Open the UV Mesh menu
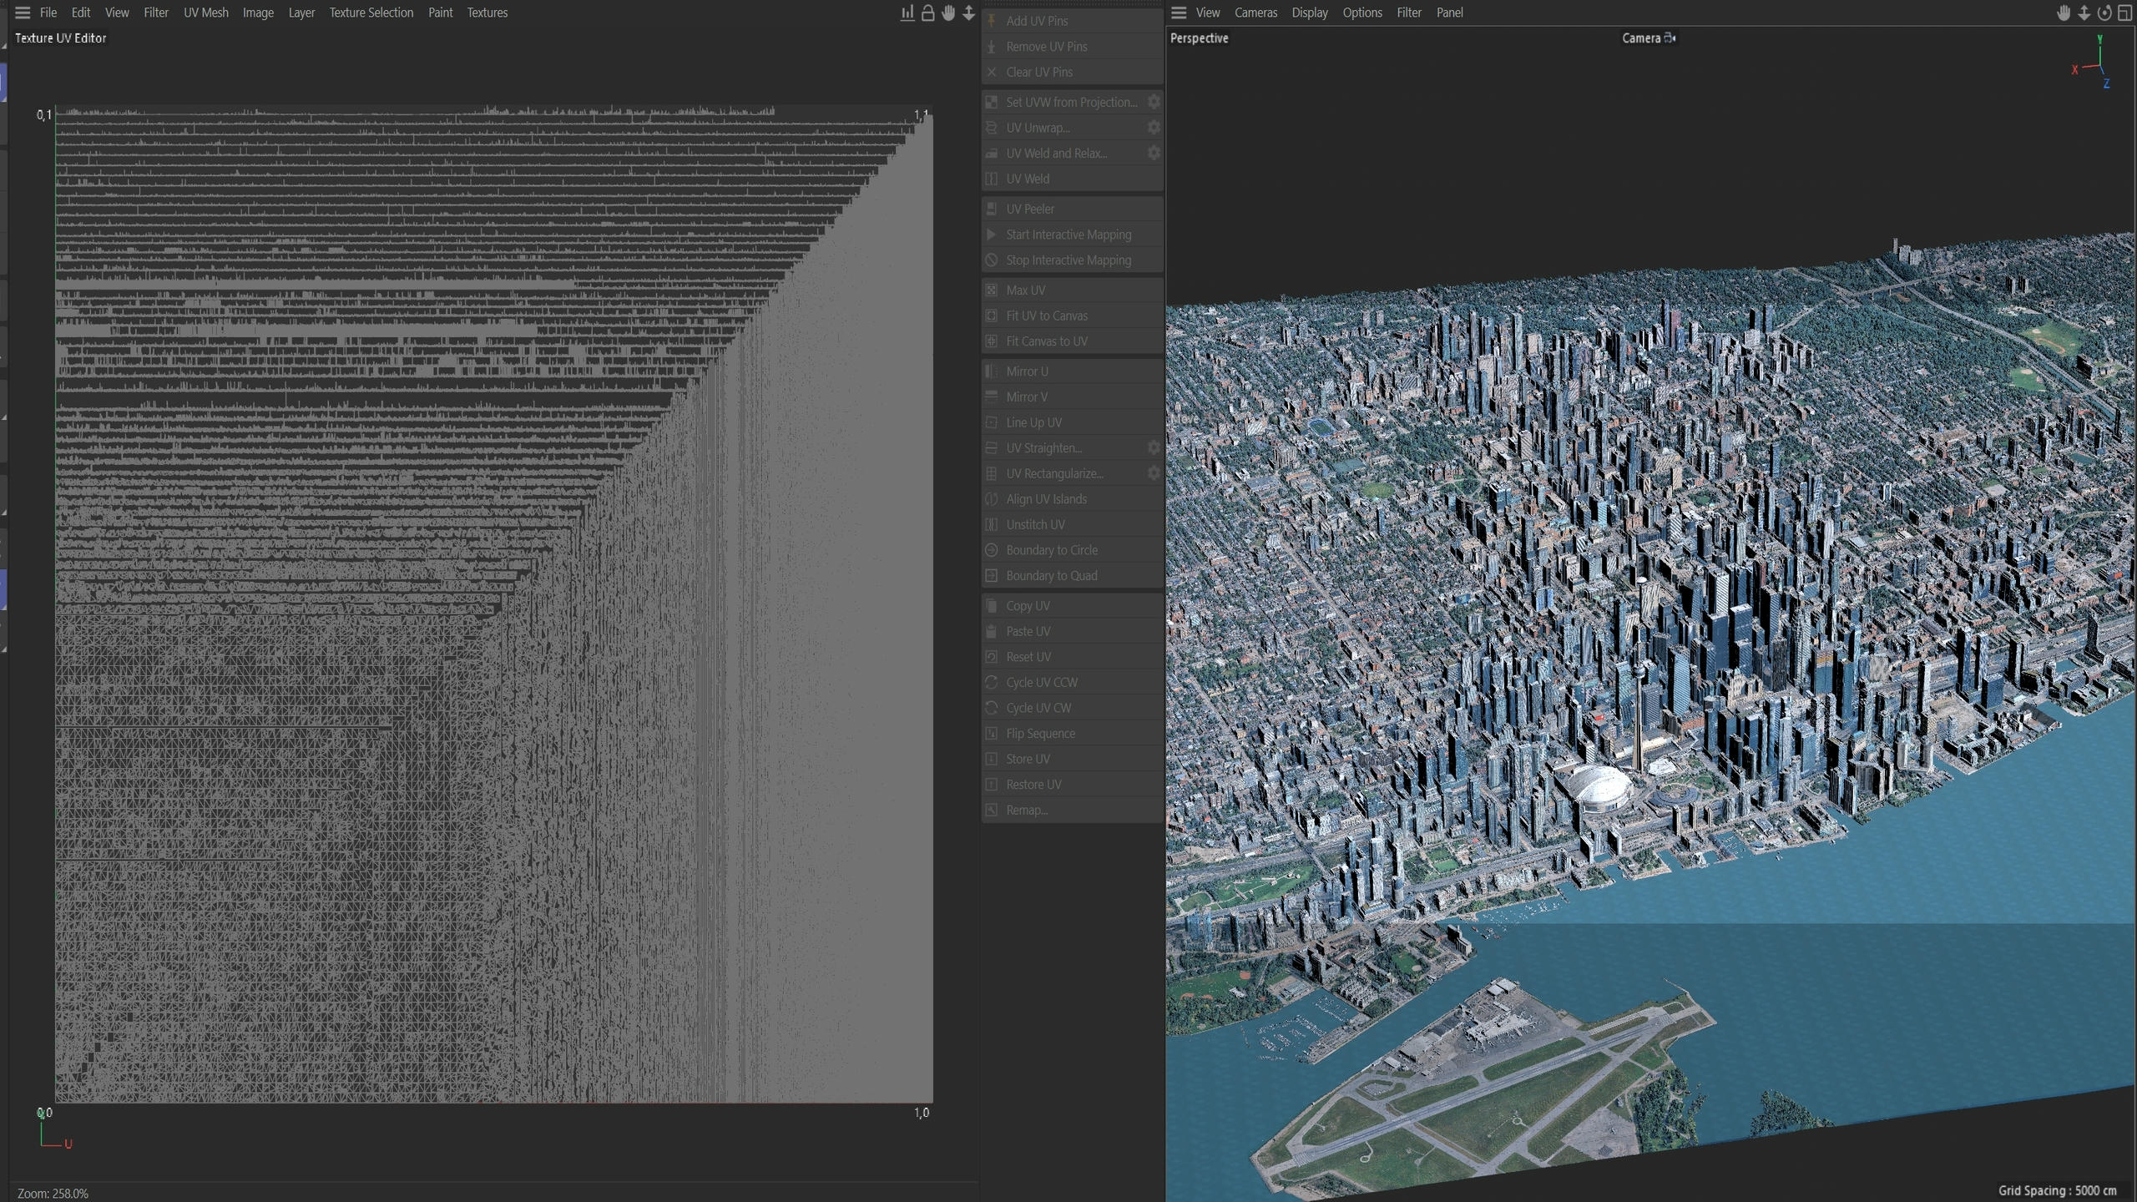The width and height of the screenshot is (2137, 1202). [206, 13]
